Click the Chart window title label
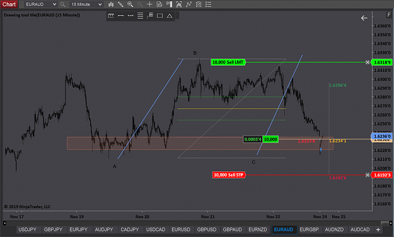The image size is (394, 237). coord(9,4)
